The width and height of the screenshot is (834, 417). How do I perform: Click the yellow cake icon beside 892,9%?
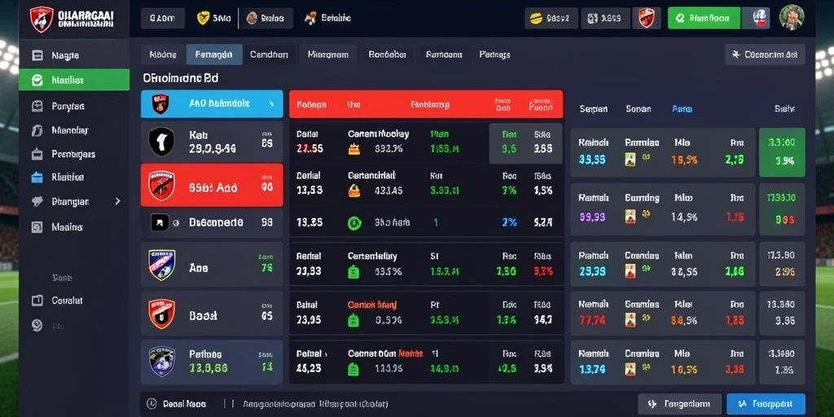click(353, 149)
